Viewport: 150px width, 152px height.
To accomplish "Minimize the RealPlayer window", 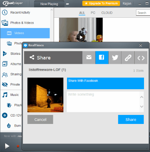I will pos(140,4).
